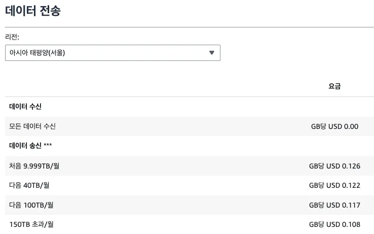The height and width of the screenshot is (234, 374).
Task: Click the GB당 USD 0.108 price cell
Action: [334, 224]
